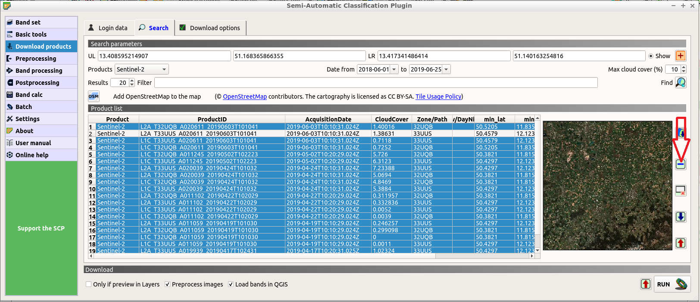
Task: Click the blue down-arrow import table icon
Action: (681, 217)
